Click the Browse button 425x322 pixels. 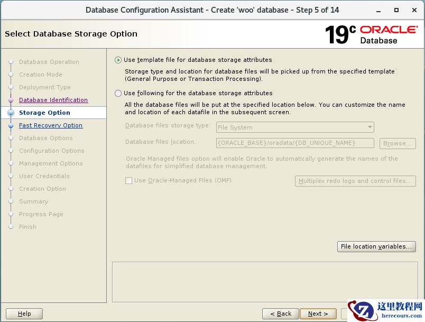point(398,143)
